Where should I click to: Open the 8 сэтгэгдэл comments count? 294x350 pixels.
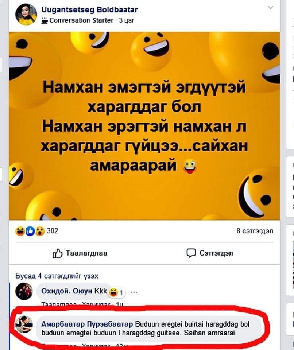(x=255, y=231)
